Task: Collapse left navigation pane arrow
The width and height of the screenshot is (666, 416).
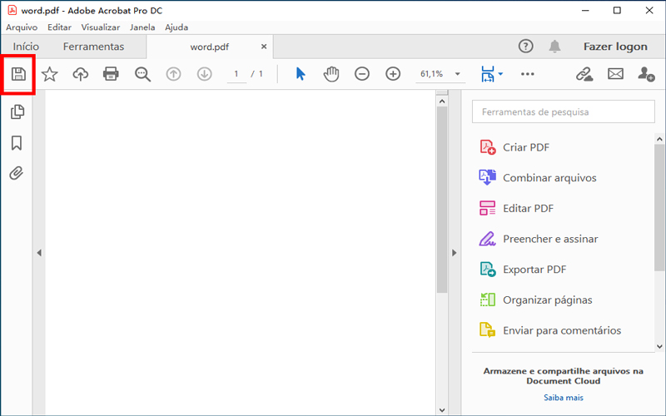Action: coord(39,253)
